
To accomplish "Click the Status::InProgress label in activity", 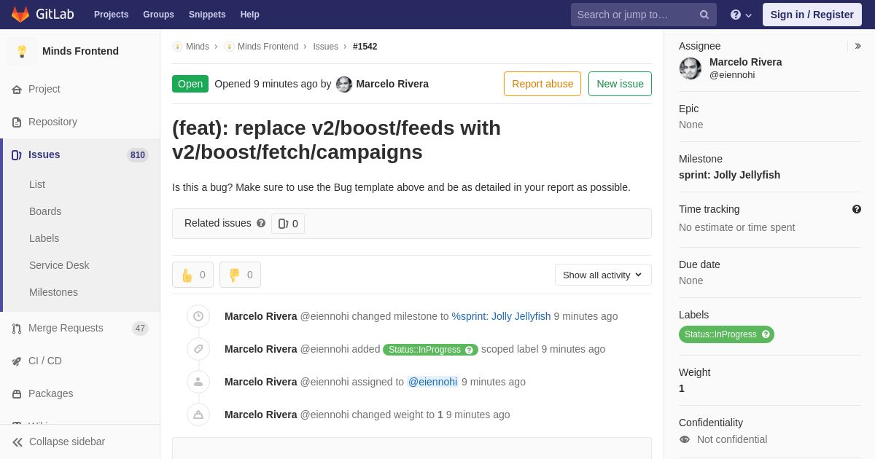I will [430, 350].
